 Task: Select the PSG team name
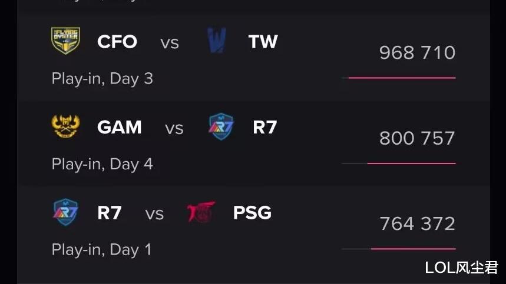click(x=252, y=213)
